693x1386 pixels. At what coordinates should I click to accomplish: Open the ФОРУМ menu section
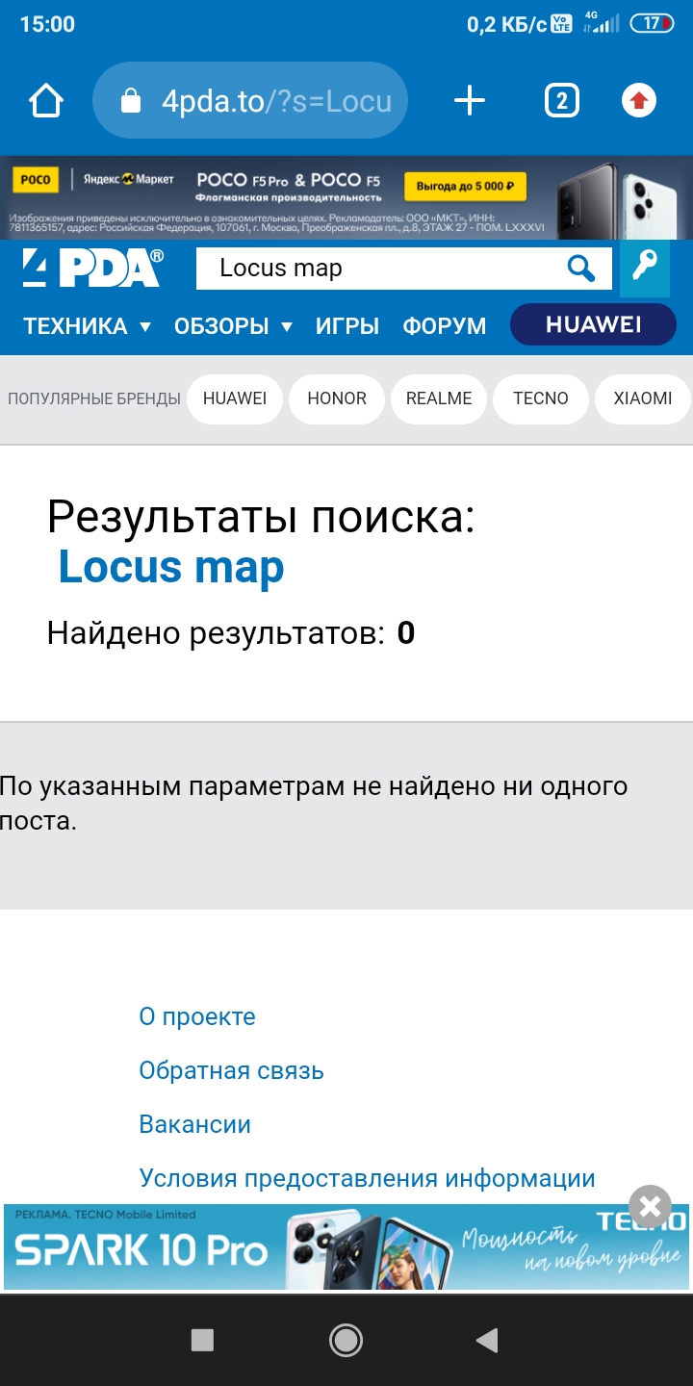445,326
